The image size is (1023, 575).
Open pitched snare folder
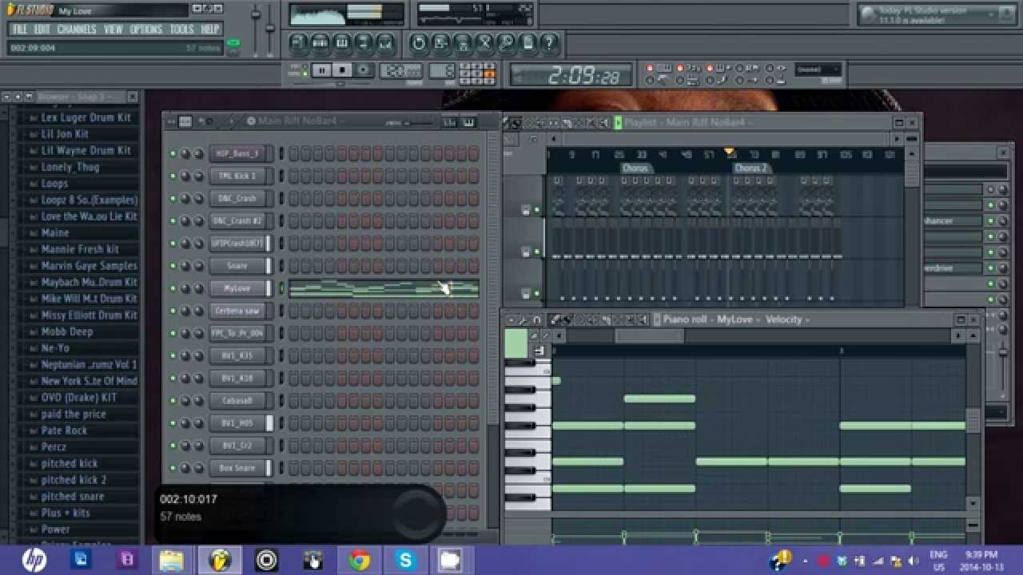72,497
